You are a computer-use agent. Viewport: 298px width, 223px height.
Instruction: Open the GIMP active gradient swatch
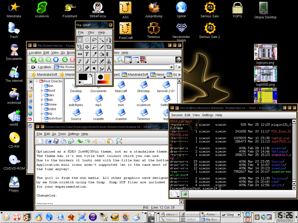[103, 82]
